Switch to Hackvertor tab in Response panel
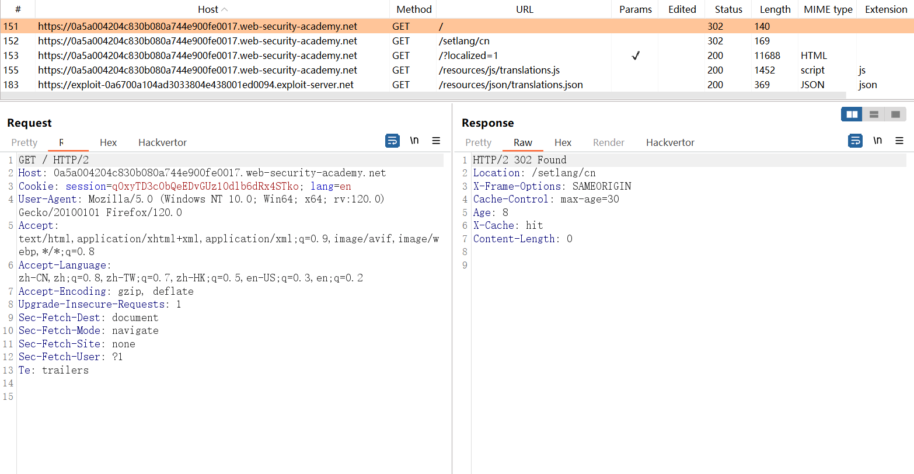Screen dimensions: 914x474 coord(669,142)
